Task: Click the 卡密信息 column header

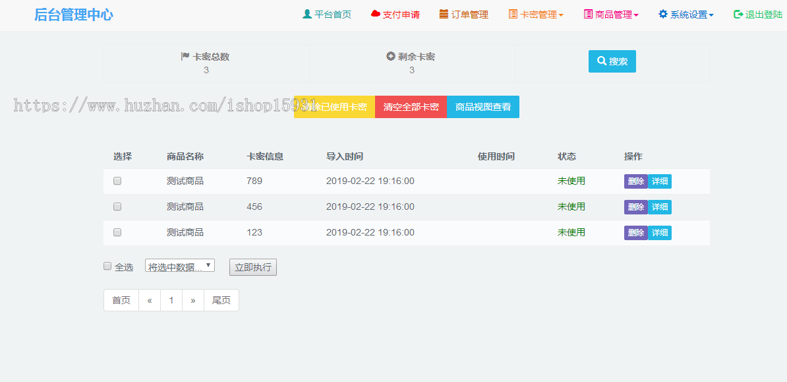Action: point(265,156)
